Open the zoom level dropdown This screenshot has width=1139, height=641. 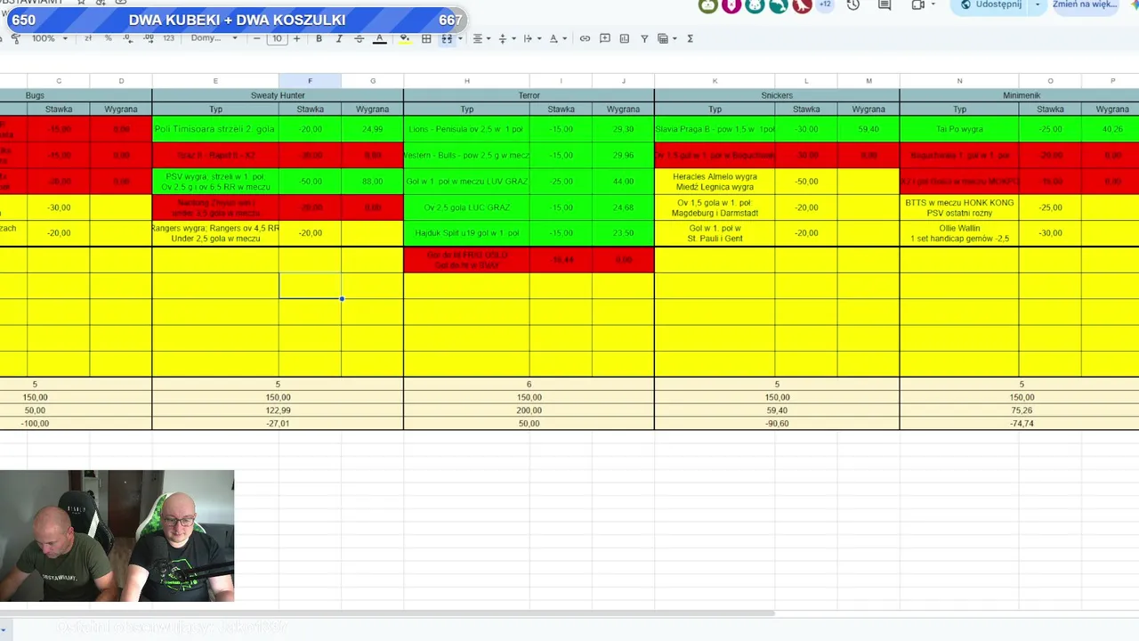(x=49, y=38)
